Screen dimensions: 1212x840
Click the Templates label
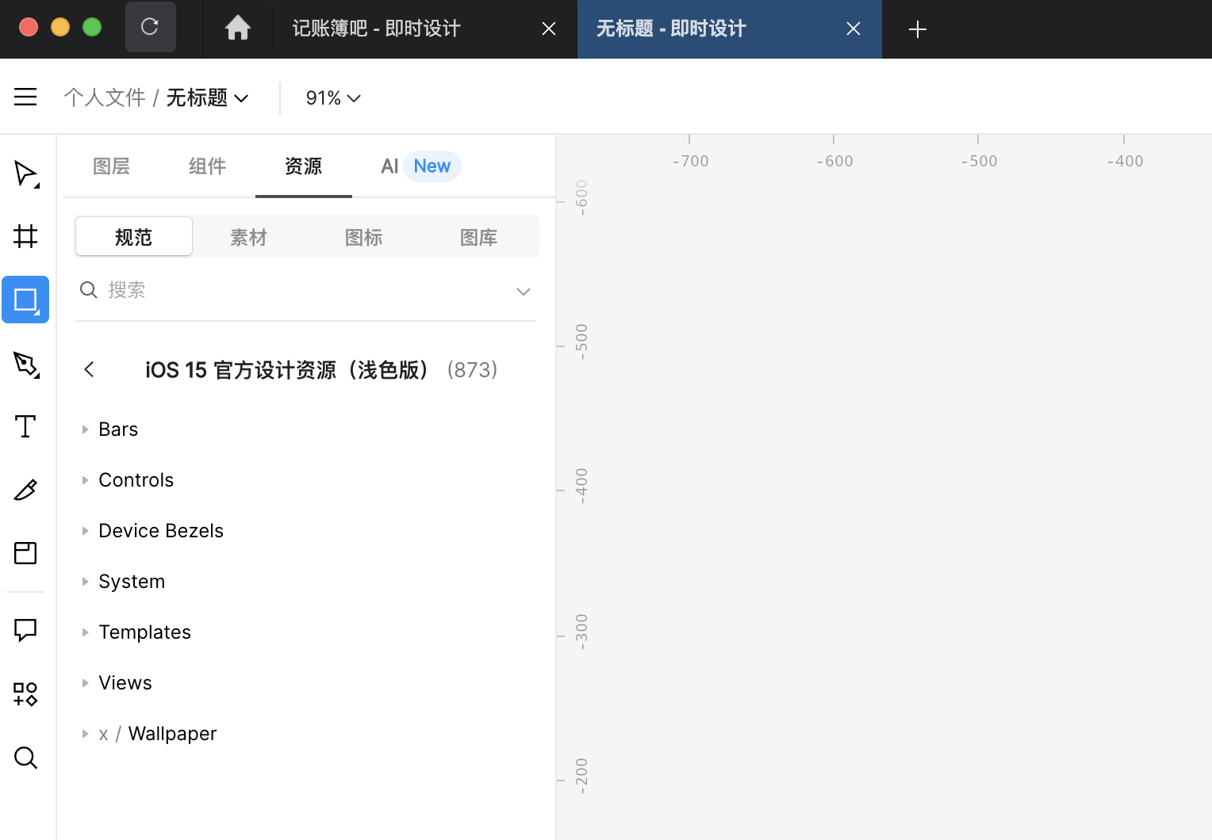point(144,632)
